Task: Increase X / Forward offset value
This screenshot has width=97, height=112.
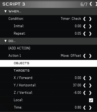Action: 90,78
